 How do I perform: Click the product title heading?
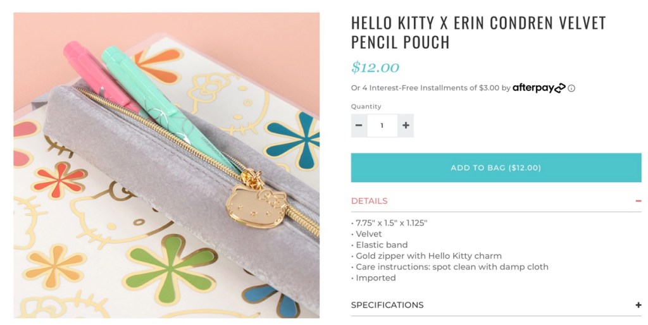pos(478,32)
